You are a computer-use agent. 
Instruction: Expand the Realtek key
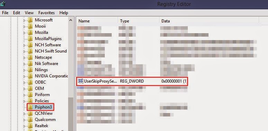[24, 127]
